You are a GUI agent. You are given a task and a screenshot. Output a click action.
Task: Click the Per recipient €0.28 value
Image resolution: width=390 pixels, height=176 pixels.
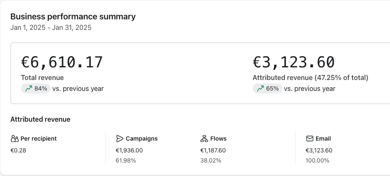[x=19, y=150]
